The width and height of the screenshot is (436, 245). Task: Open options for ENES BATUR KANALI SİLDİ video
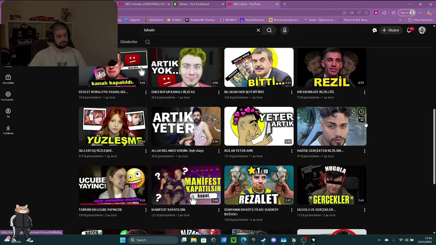[x=219, y=92]
